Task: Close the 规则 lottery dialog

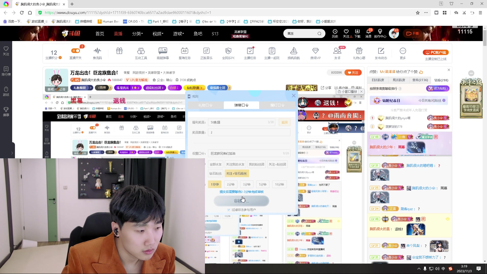Action: point(293,96)
